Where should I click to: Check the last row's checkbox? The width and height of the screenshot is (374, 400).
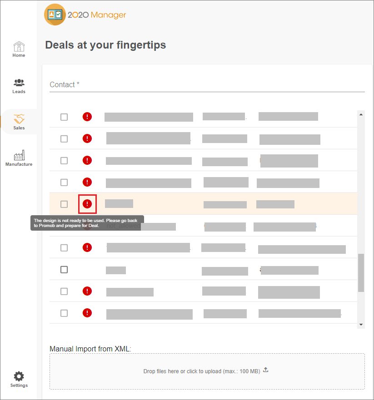[64, 313]
